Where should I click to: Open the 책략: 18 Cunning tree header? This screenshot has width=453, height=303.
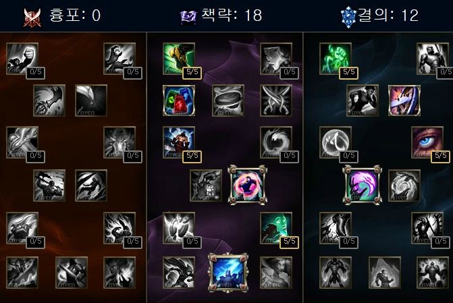click(232, 15)
